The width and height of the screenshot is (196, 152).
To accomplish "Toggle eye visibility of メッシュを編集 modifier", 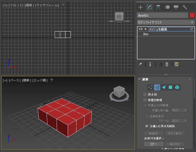I will coord(141,29).
